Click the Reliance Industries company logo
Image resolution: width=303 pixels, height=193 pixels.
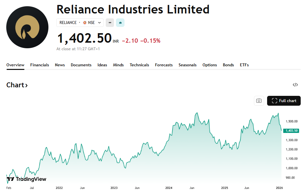coord(28,28)
